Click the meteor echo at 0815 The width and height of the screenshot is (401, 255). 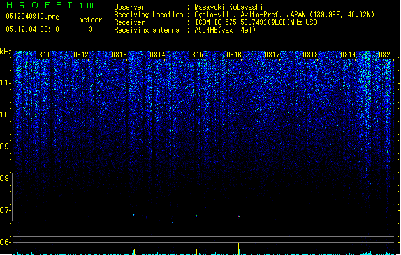(x=196, y=215)
